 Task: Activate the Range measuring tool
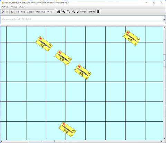pos(81,12)
